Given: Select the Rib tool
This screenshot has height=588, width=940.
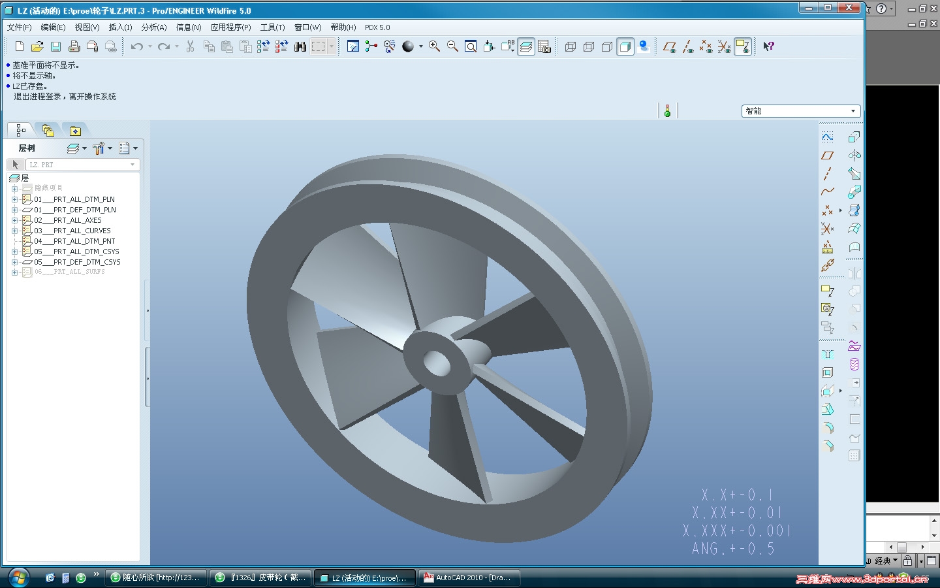Looking at the screenshot, I should tap(828, 391).
